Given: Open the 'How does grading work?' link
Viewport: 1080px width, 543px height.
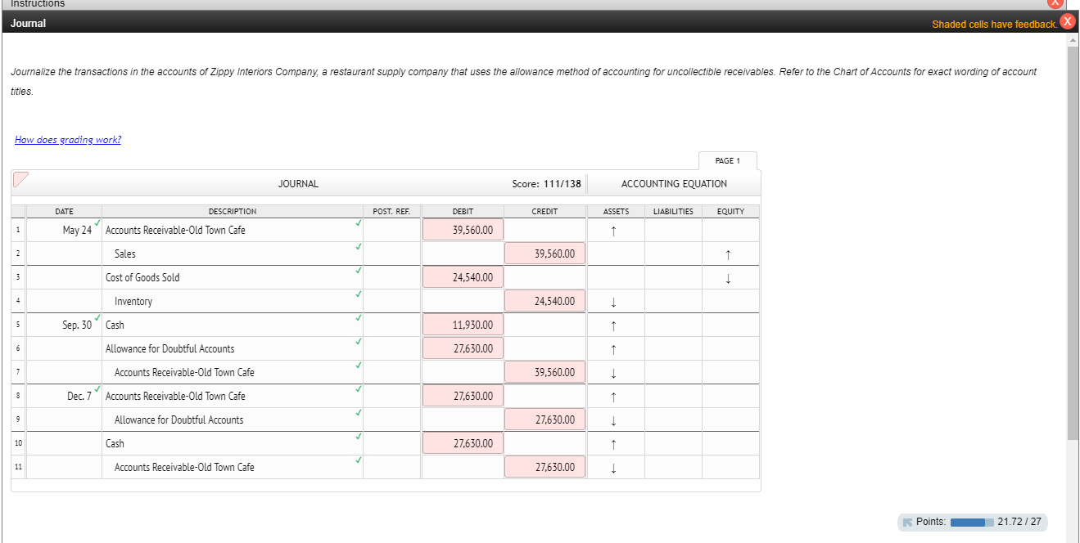Looking at the screenshot, I should (68, 140).
